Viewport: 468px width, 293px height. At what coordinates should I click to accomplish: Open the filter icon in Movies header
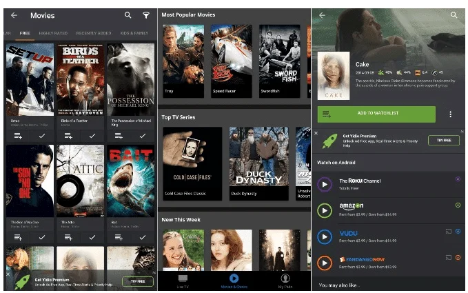click(146, 15)
